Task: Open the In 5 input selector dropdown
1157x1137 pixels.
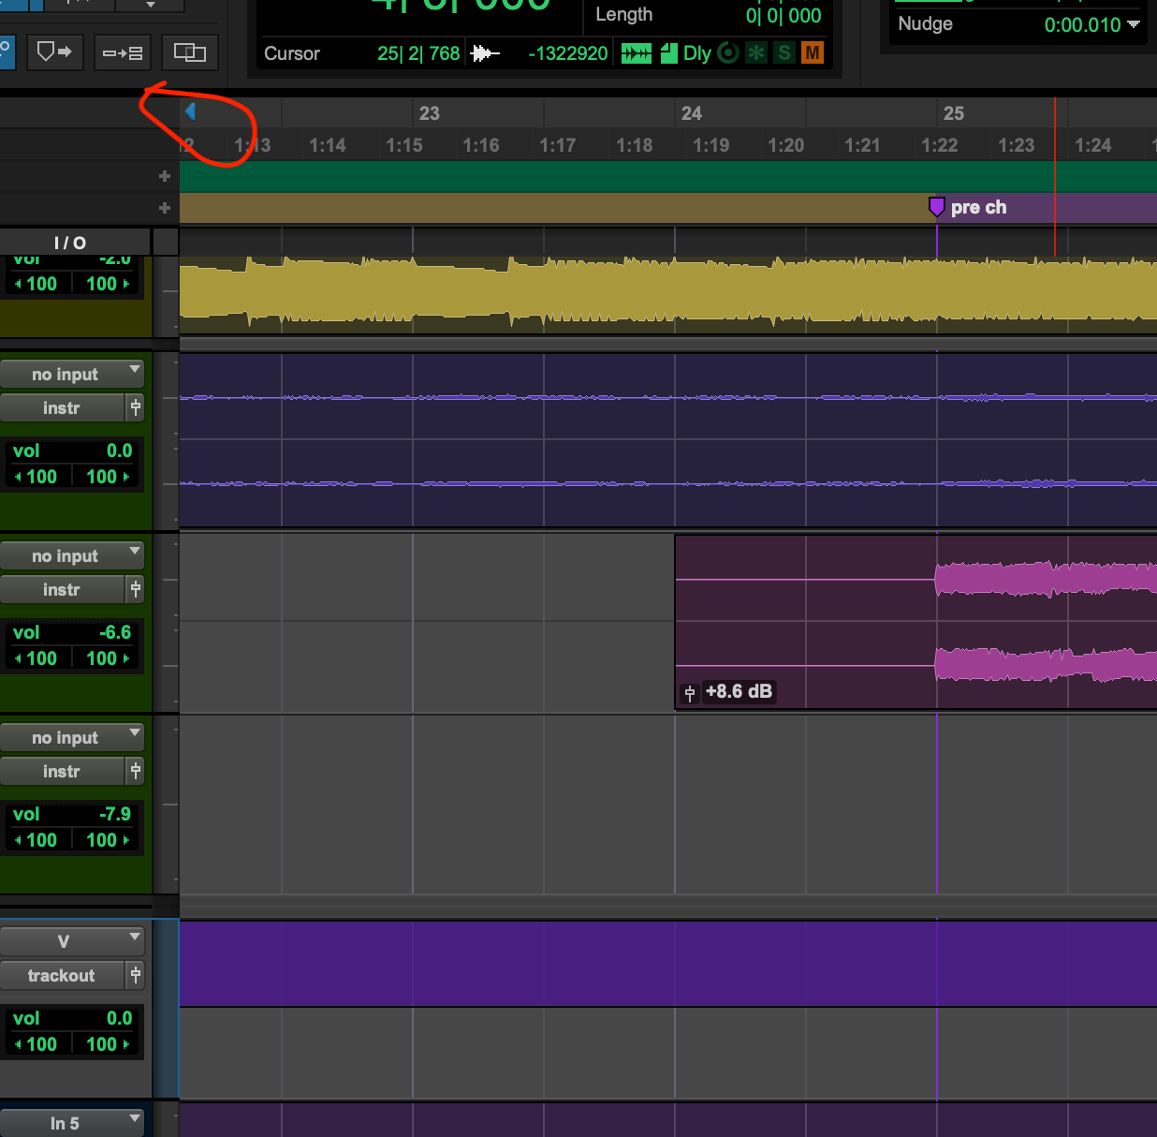Action: pyautogui.click(x=72, y=1123)
